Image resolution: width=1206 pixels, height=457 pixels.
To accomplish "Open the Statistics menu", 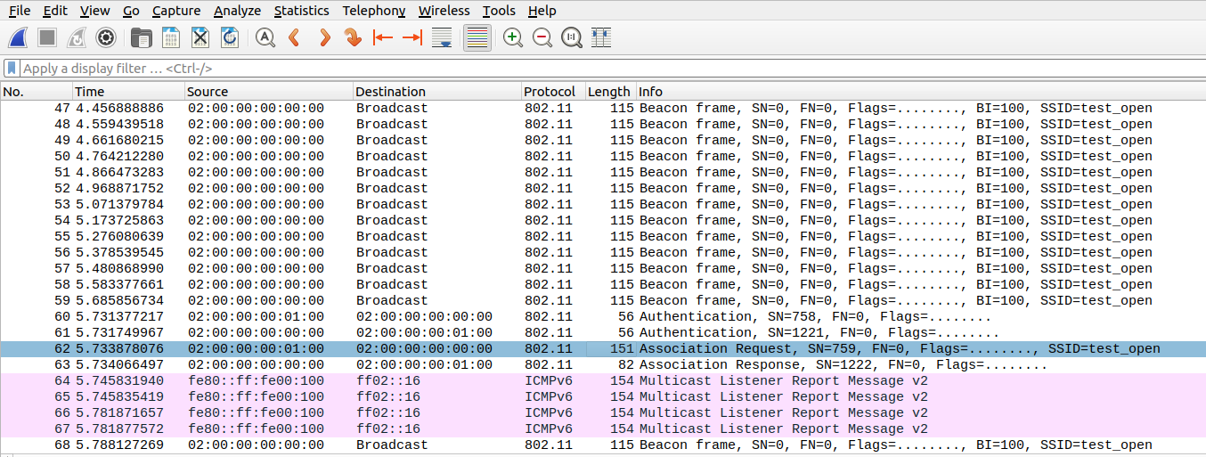I will pos(301,11).
